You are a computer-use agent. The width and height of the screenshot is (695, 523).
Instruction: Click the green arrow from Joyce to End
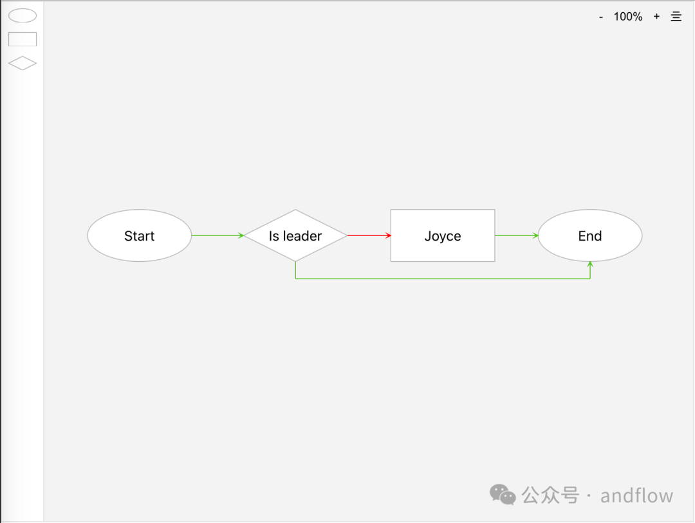tap(516, 235)
